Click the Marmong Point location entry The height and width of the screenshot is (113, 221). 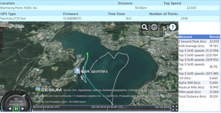pos(19,8)
